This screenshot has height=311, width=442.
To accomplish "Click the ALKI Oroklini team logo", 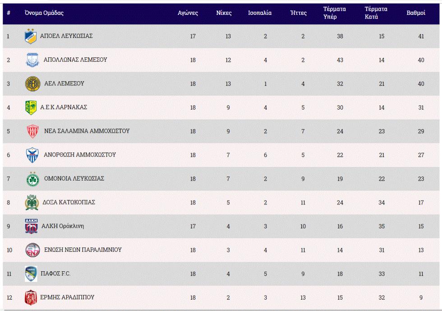I will coord(31,227).
